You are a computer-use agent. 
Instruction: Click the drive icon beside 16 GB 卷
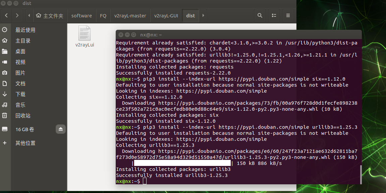pyautogui.click(x=4, y=129)
